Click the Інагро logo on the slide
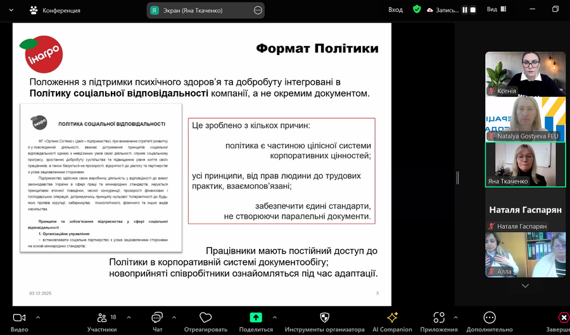Screen dimensions: 570x335 (x=41, y=54)
